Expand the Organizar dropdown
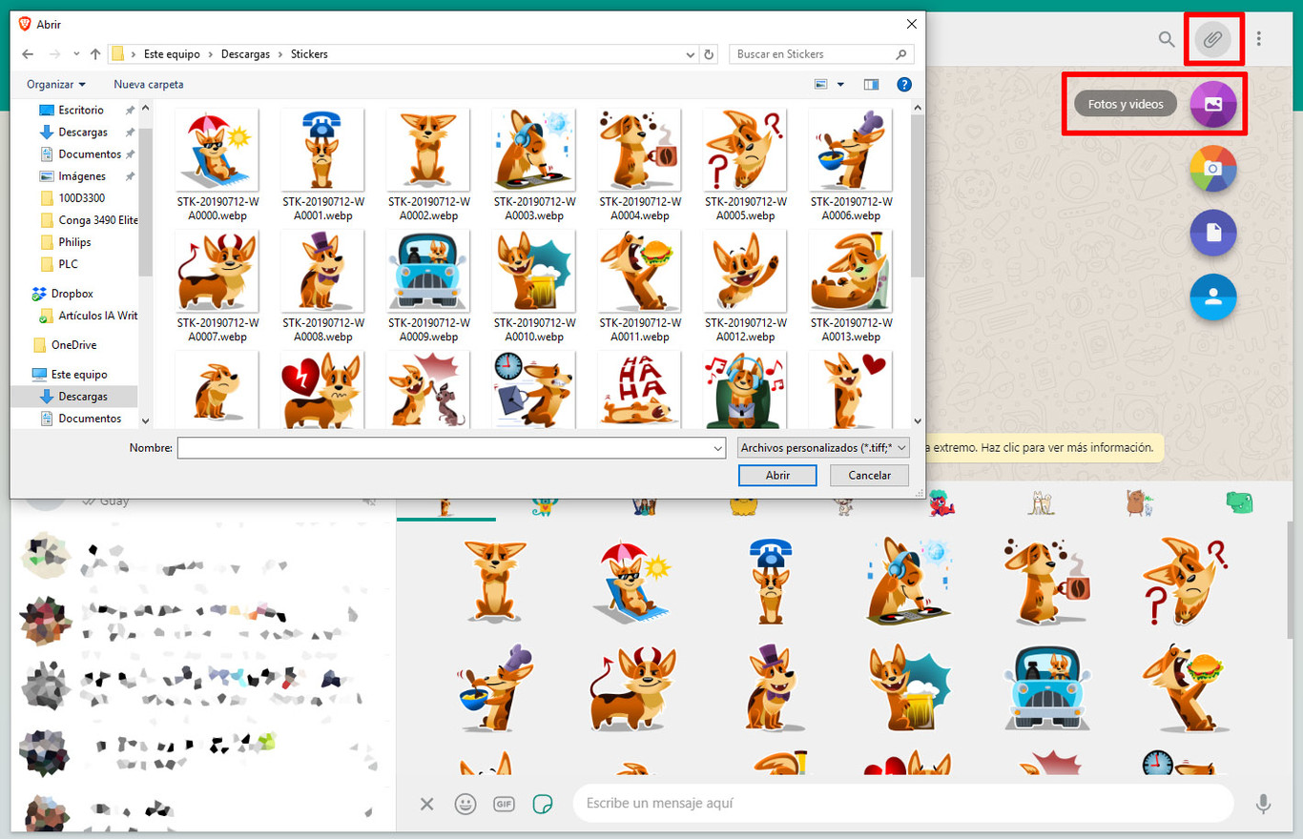 (x=55, y=84)
